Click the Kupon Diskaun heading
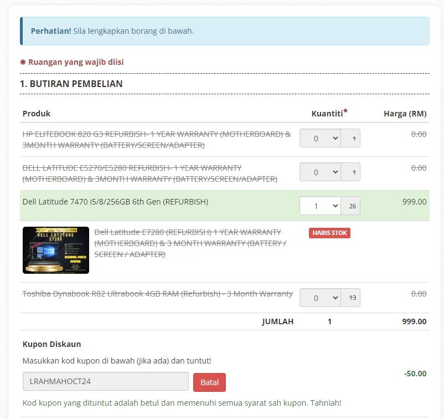 pos(52,344)
